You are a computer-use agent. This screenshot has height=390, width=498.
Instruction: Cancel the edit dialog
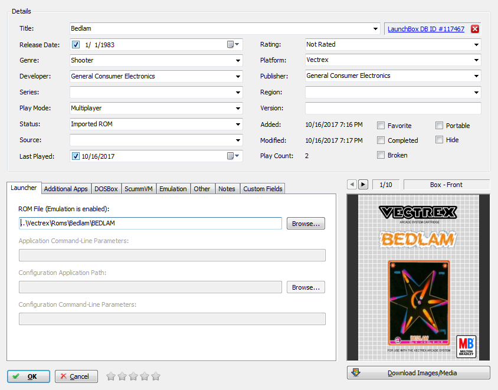pos(76,376)
